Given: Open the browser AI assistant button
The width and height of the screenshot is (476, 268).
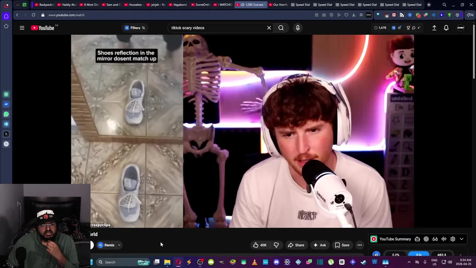Looking at the screenshot, I should [470, 15].
